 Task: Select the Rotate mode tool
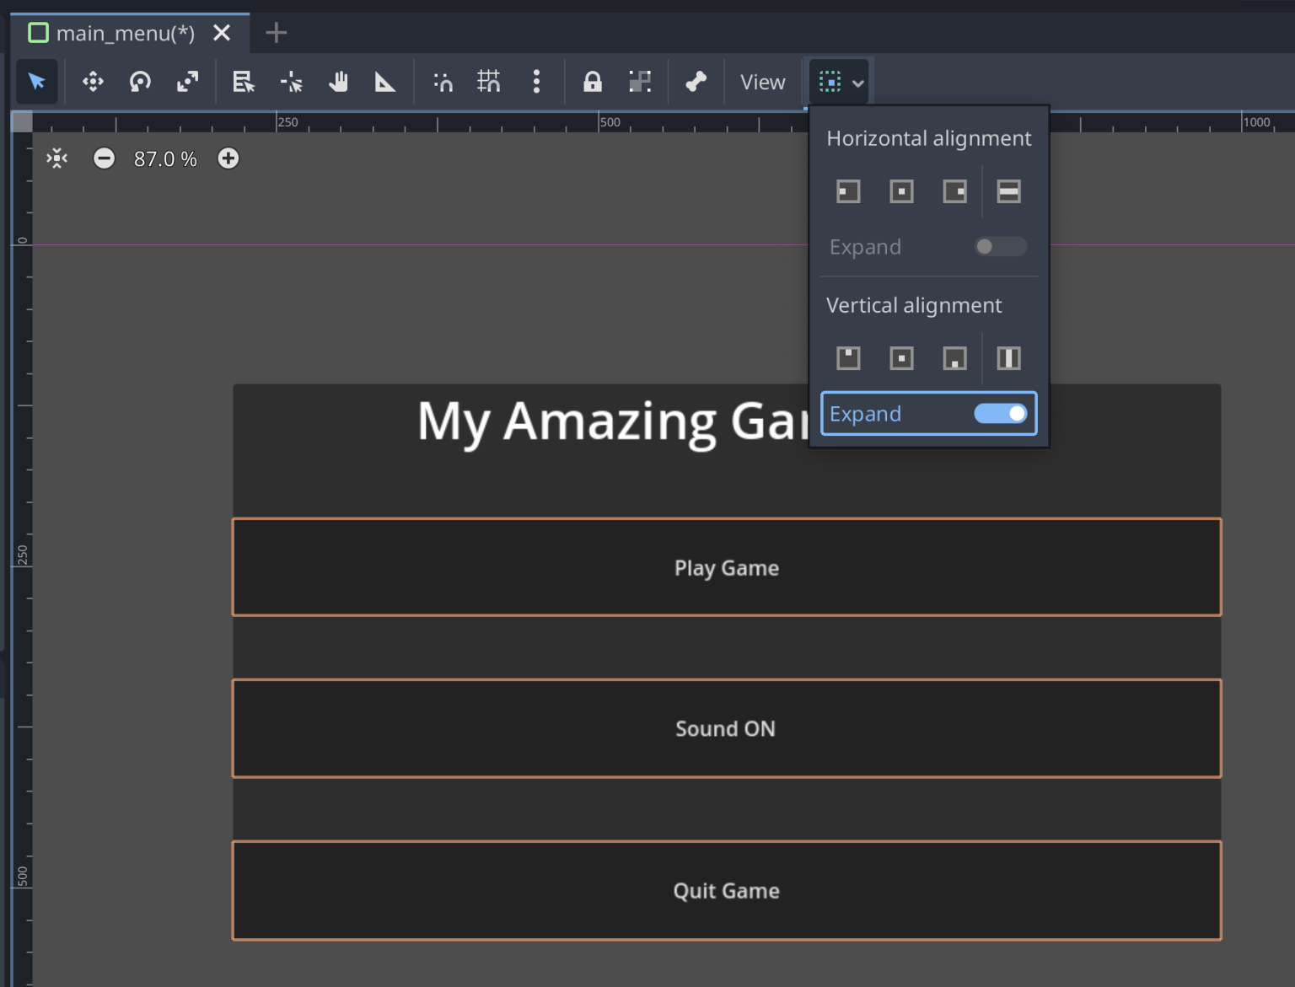(x=140, y=82)
